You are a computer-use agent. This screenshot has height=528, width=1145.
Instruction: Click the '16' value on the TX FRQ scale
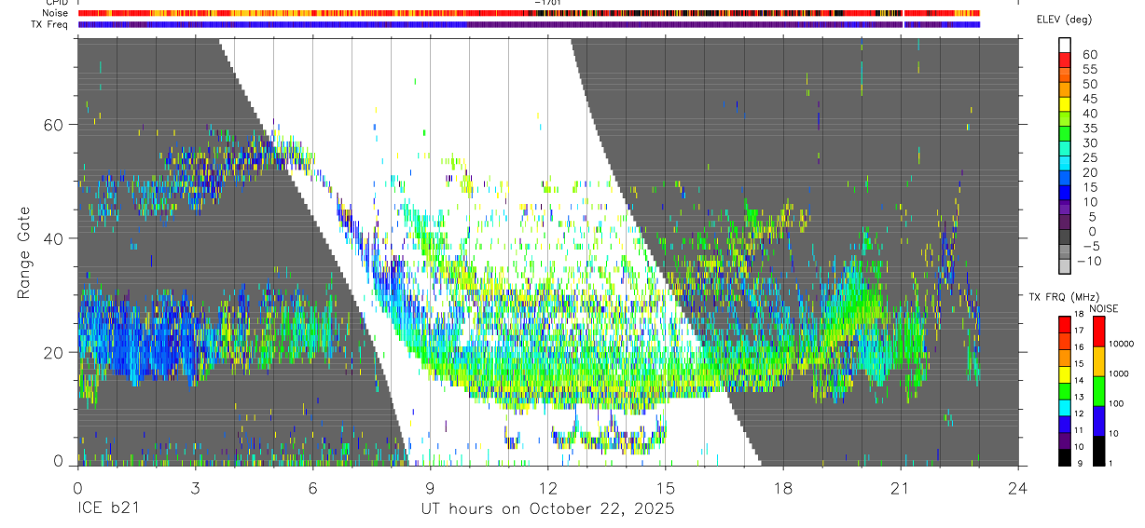[1079, 347]
